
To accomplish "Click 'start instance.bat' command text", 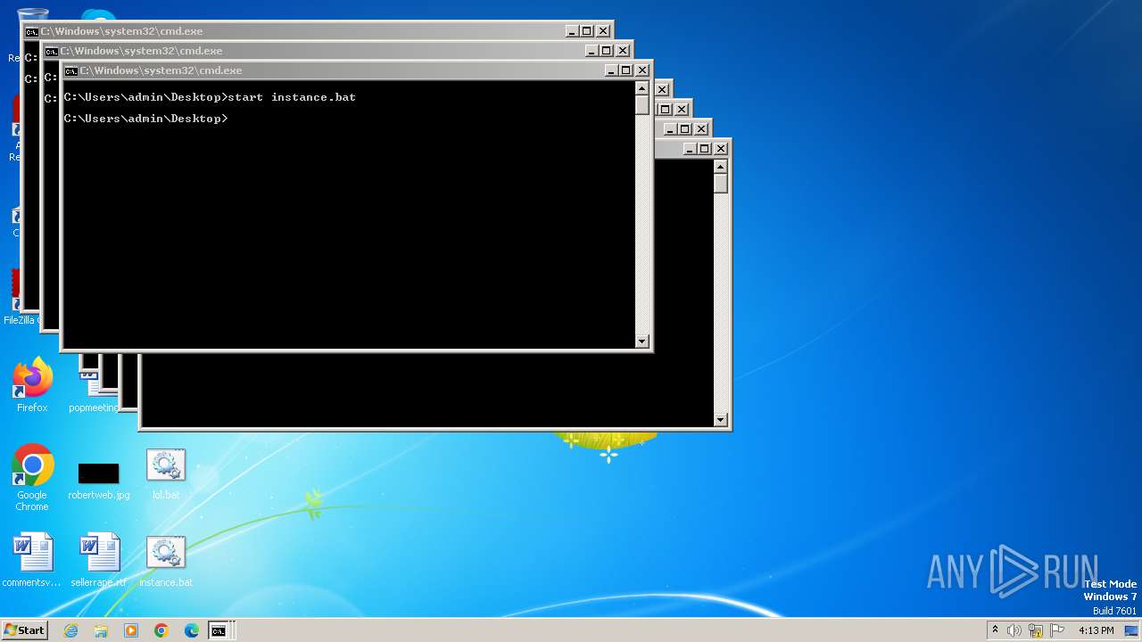I will tap(292, 97).
